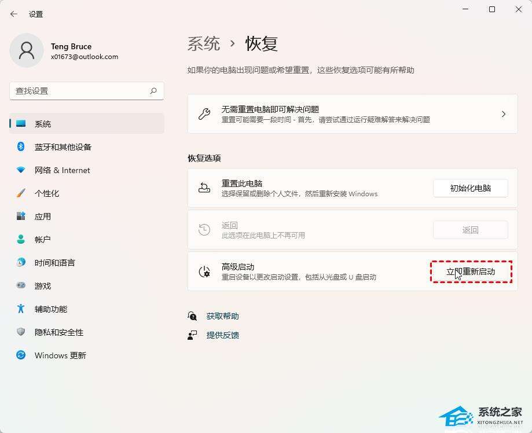The image size is (532, 433).
Task: Focus the 查找设置 search field
Action: click(x=86, y=91)
